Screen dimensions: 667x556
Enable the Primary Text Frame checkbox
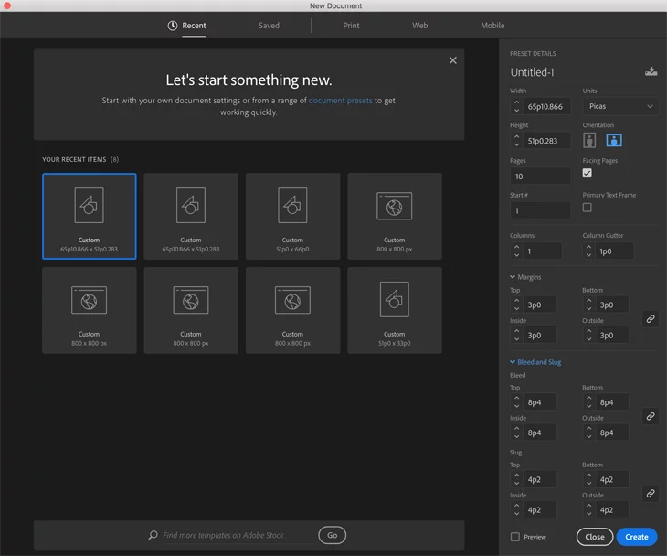click(587, 208)
